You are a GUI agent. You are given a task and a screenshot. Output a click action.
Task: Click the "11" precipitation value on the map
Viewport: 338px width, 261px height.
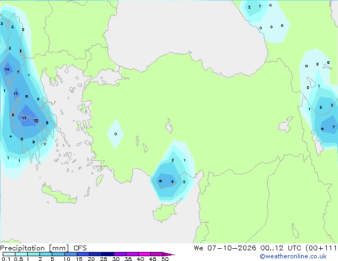click(15, 93)
